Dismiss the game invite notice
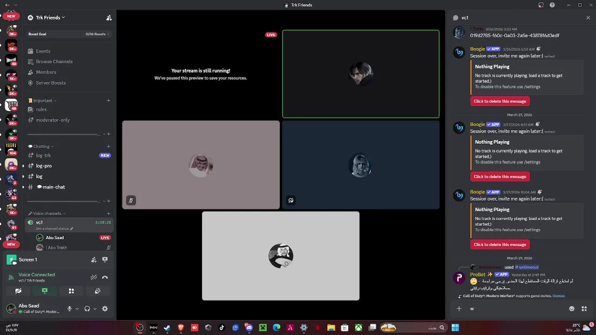 558,296
